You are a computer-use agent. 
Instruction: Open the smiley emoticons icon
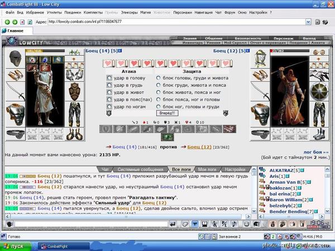[247, 224]
